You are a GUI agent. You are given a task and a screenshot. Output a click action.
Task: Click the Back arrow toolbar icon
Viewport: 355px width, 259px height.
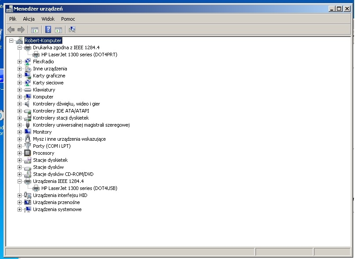[11, 29]
